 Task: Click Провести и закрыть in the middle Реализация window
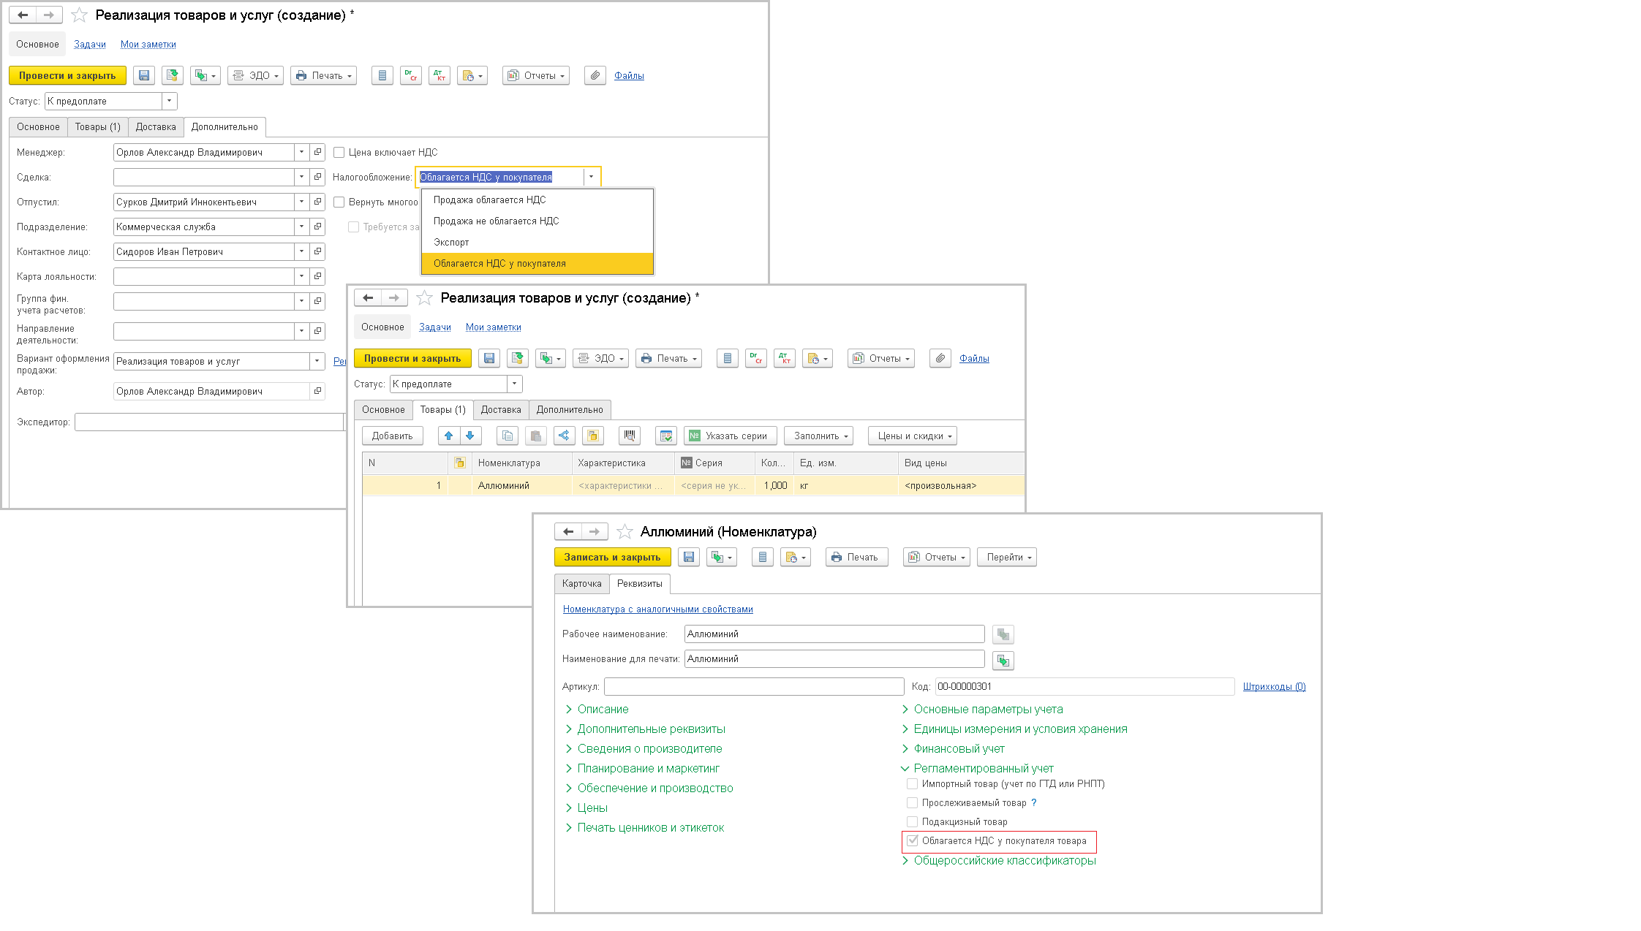coord(412,359)
